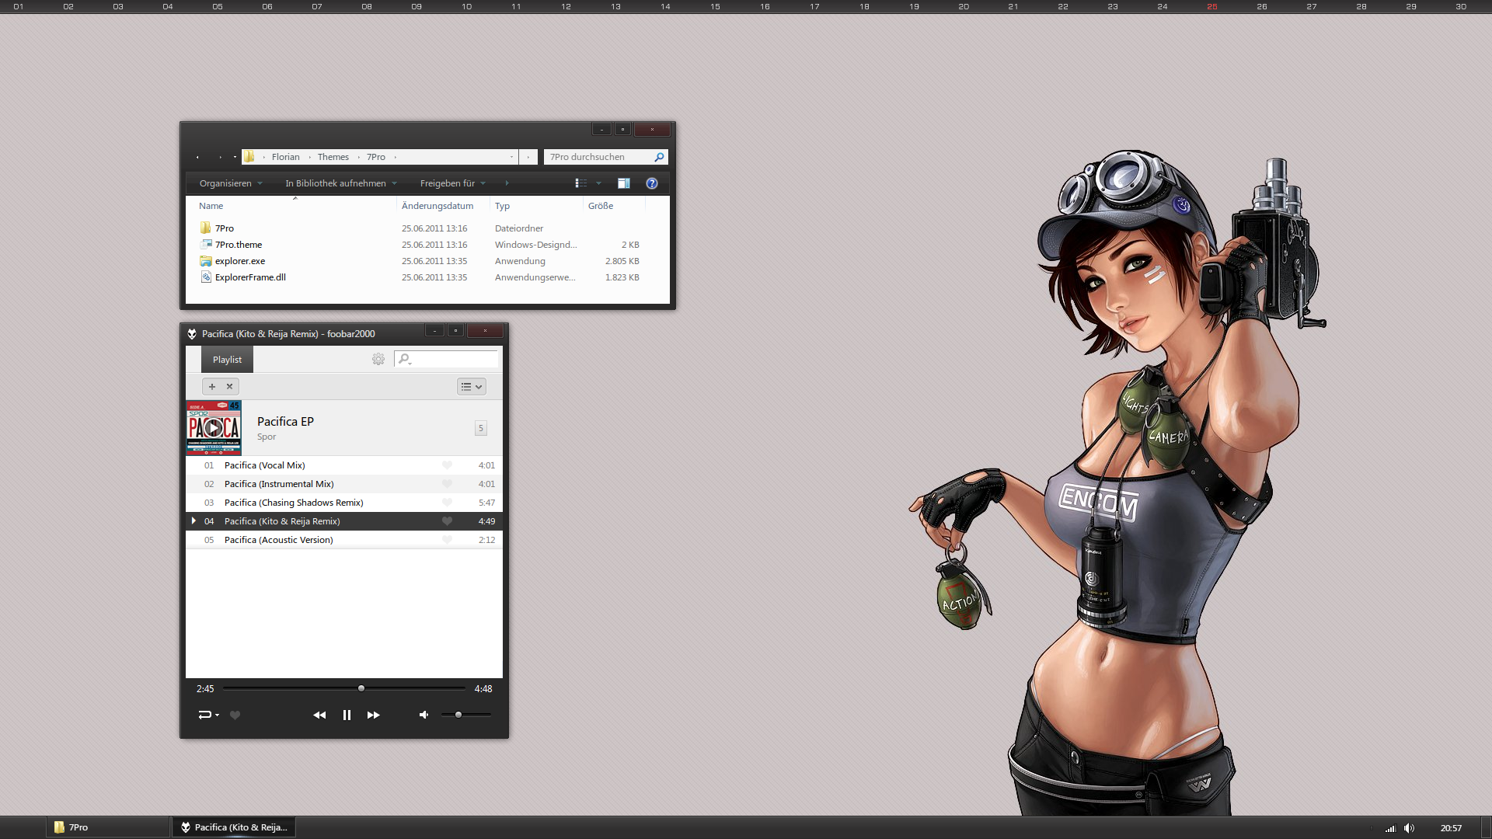Open the recent locations dropdown arrow

pos(235,157)
